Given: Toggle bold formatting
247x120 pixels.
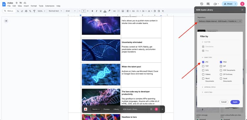Looking at the screenshot, I should pos(92,11).
